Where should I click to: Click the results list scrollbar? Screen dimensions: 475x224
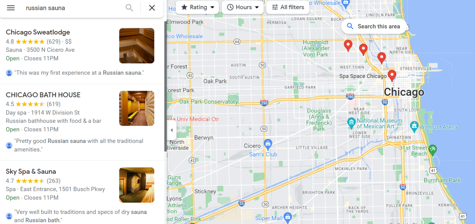point(165,86)
